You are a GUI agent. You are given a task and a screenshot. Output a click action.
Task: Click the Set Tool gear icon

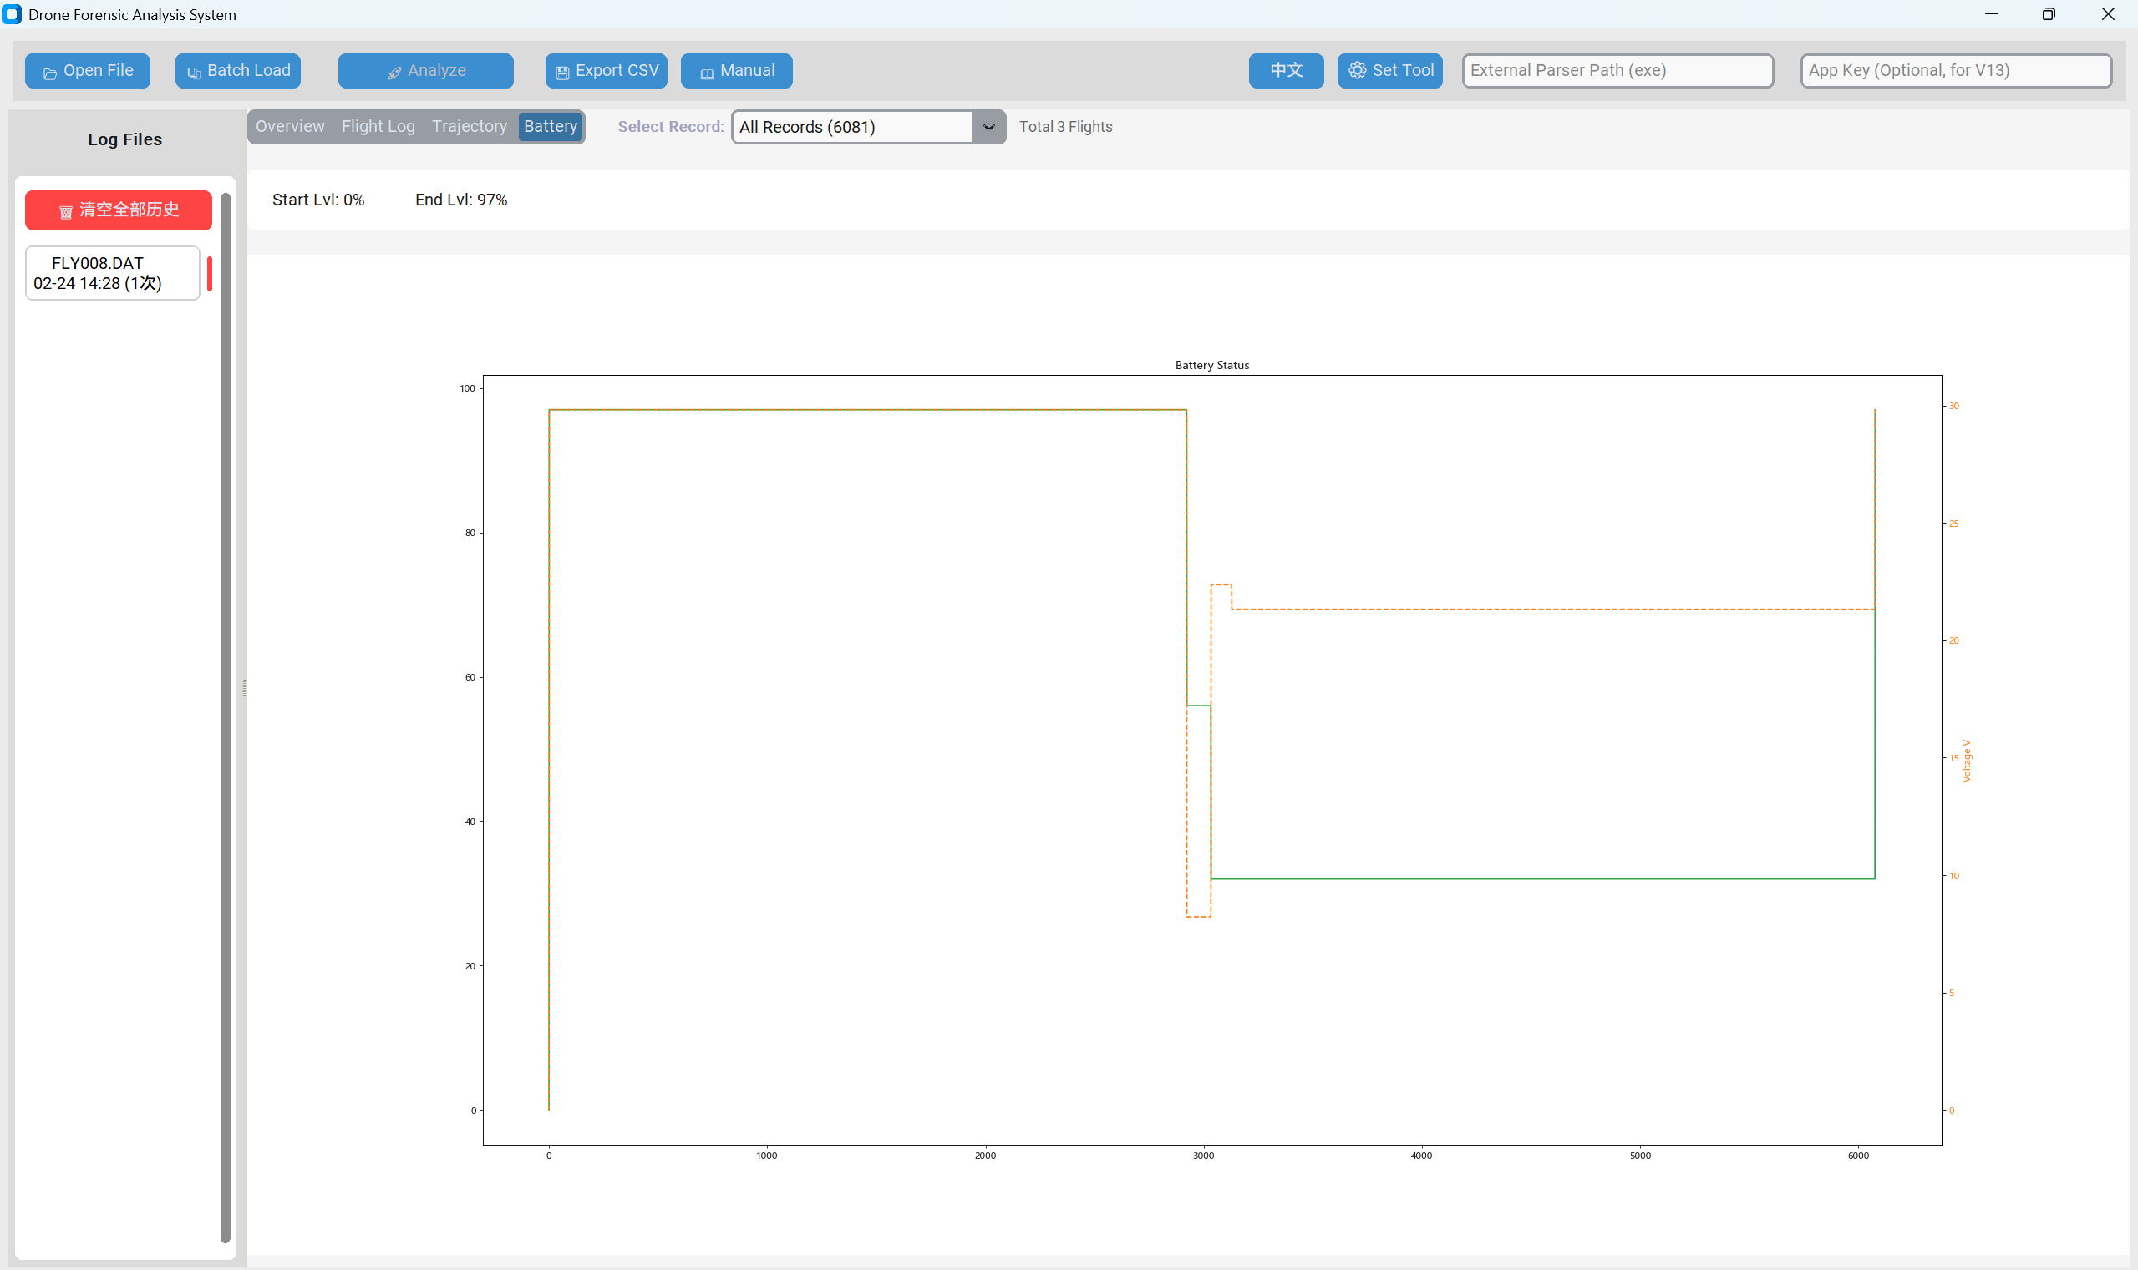[1356, 71]
